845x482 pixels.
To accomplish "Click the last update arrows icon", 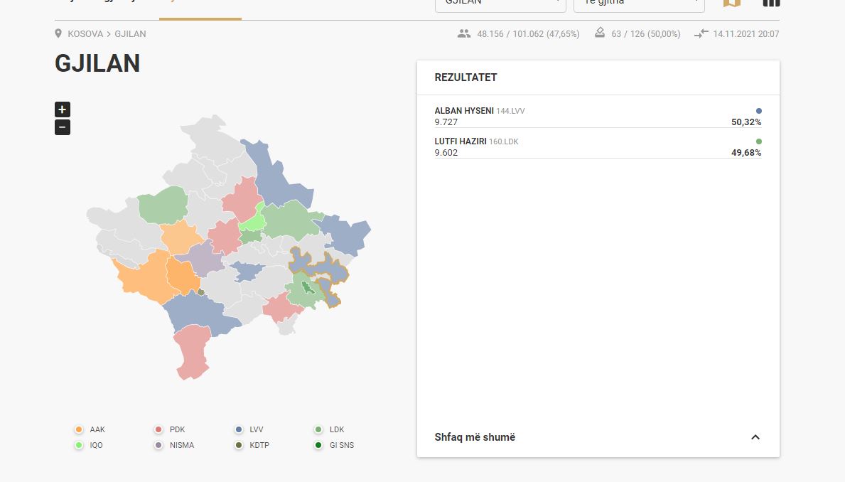I will (701, 33).
